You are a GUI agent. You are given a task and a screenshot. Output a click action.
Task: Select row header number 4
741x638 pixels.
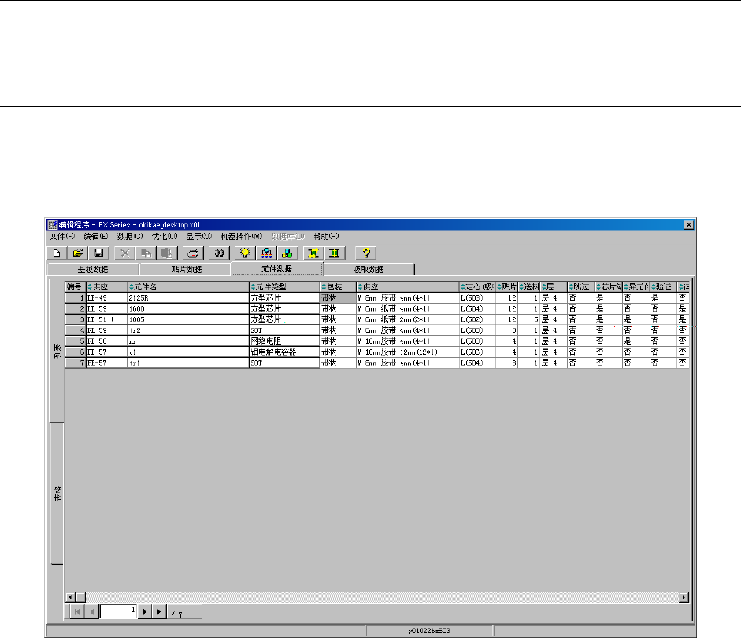click(75, 330)
